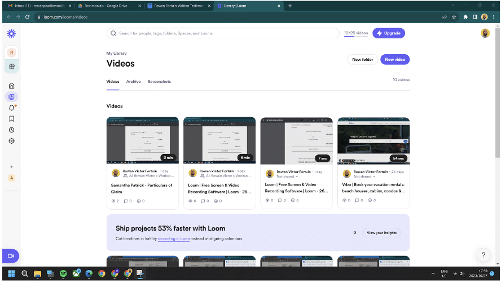Open the Vrbo 54 sec video thumbnail
The image size is (501, 283).
point(373,141)
